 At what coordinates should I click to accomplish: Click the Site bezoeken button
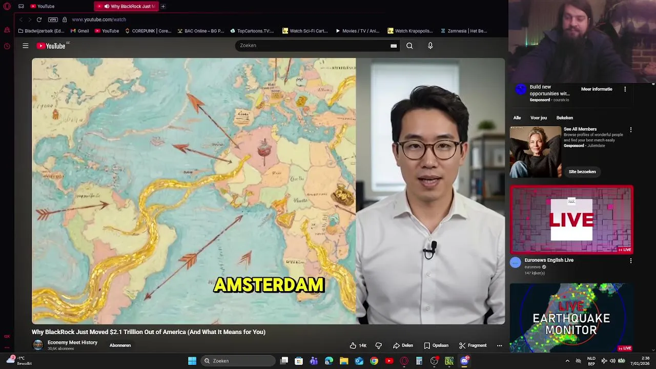pos(582,172)
